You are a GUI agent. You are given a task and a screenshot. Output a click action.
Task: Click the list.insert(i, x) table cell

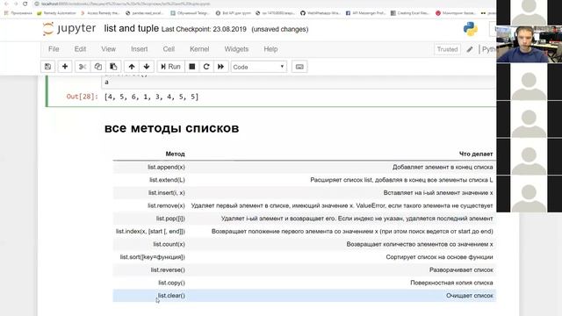tap(167, 193)
